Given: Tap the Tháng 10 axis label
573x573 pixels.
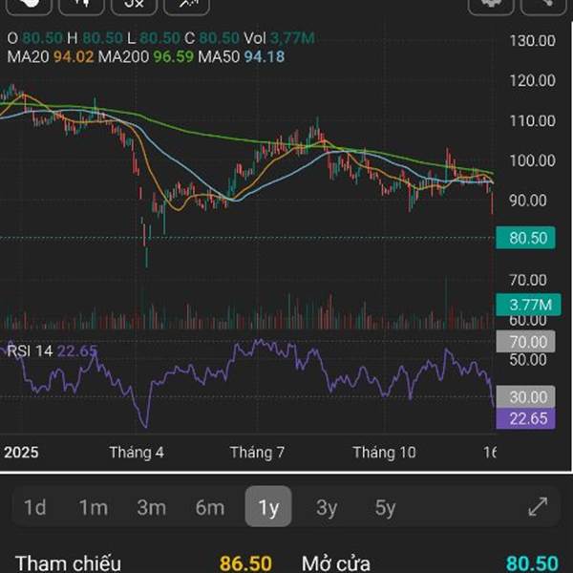Looking at the screenshot, I should [384, 453].
